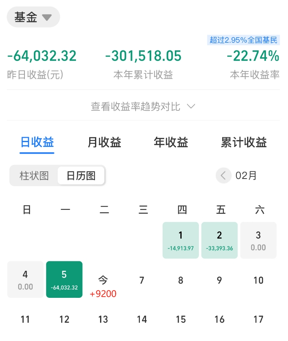Select 日历图 calendar view

(x=81, y=176)
